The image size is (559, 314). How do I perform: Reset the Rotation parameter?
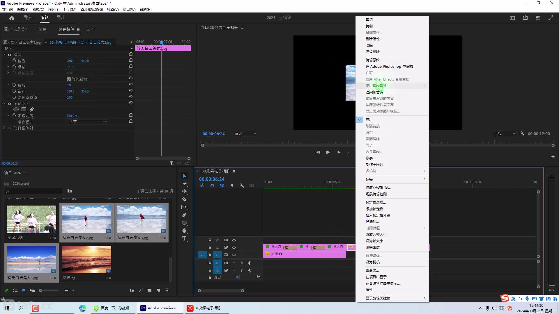pos(131,85)
